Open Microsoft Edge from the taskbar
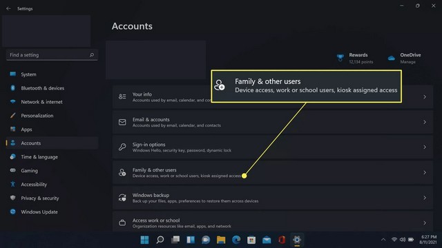This screenshot has width=442, height=248. (236, 240)
